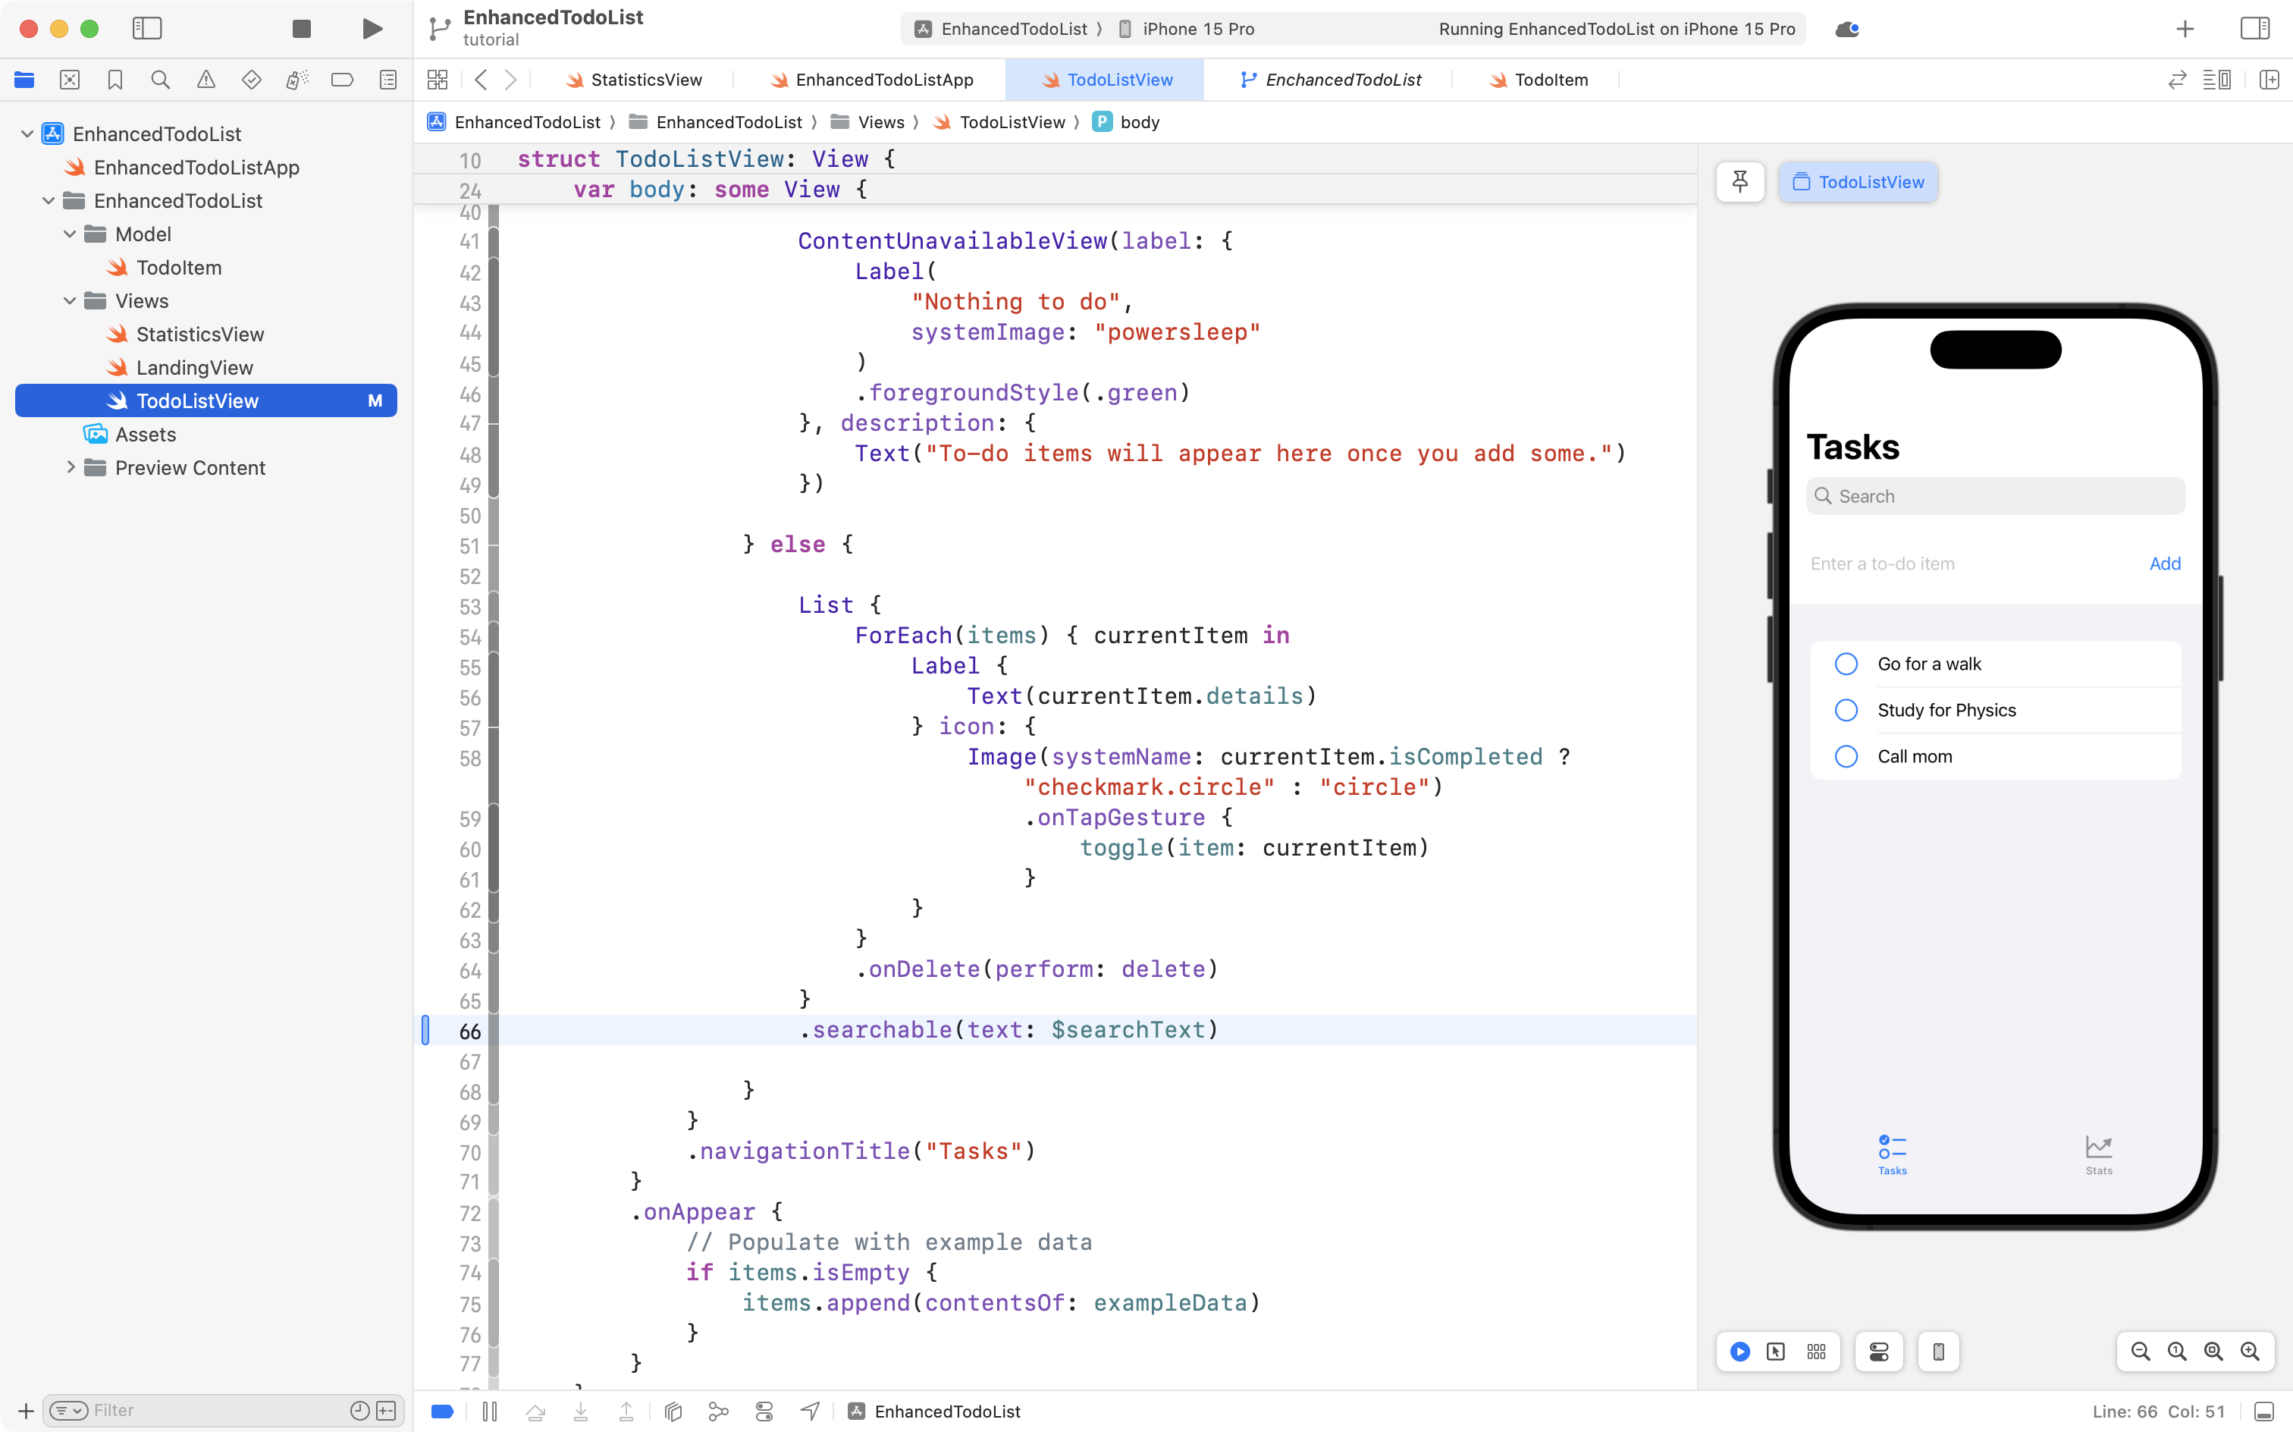
Task: Click the Add button in the Tasks preview
Action: coord(2164,564)
